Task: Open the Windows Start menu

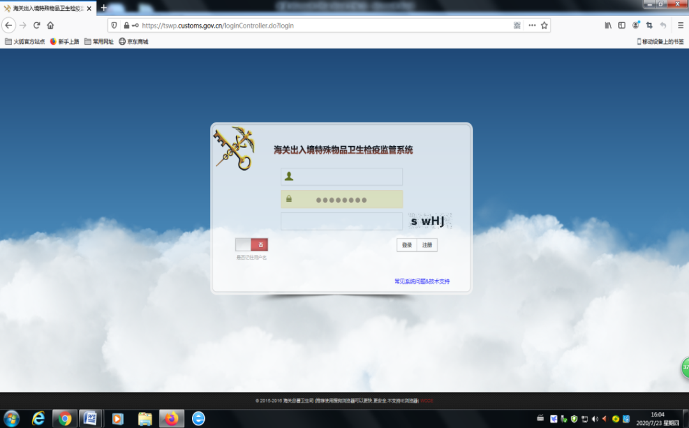Action: 11,419
